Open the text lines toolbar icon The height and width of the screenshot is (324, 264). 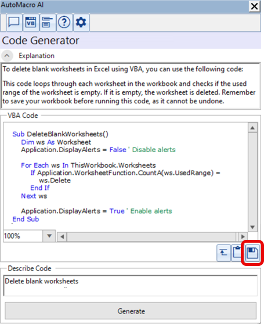pyautogui.click(x=48, y=23)
